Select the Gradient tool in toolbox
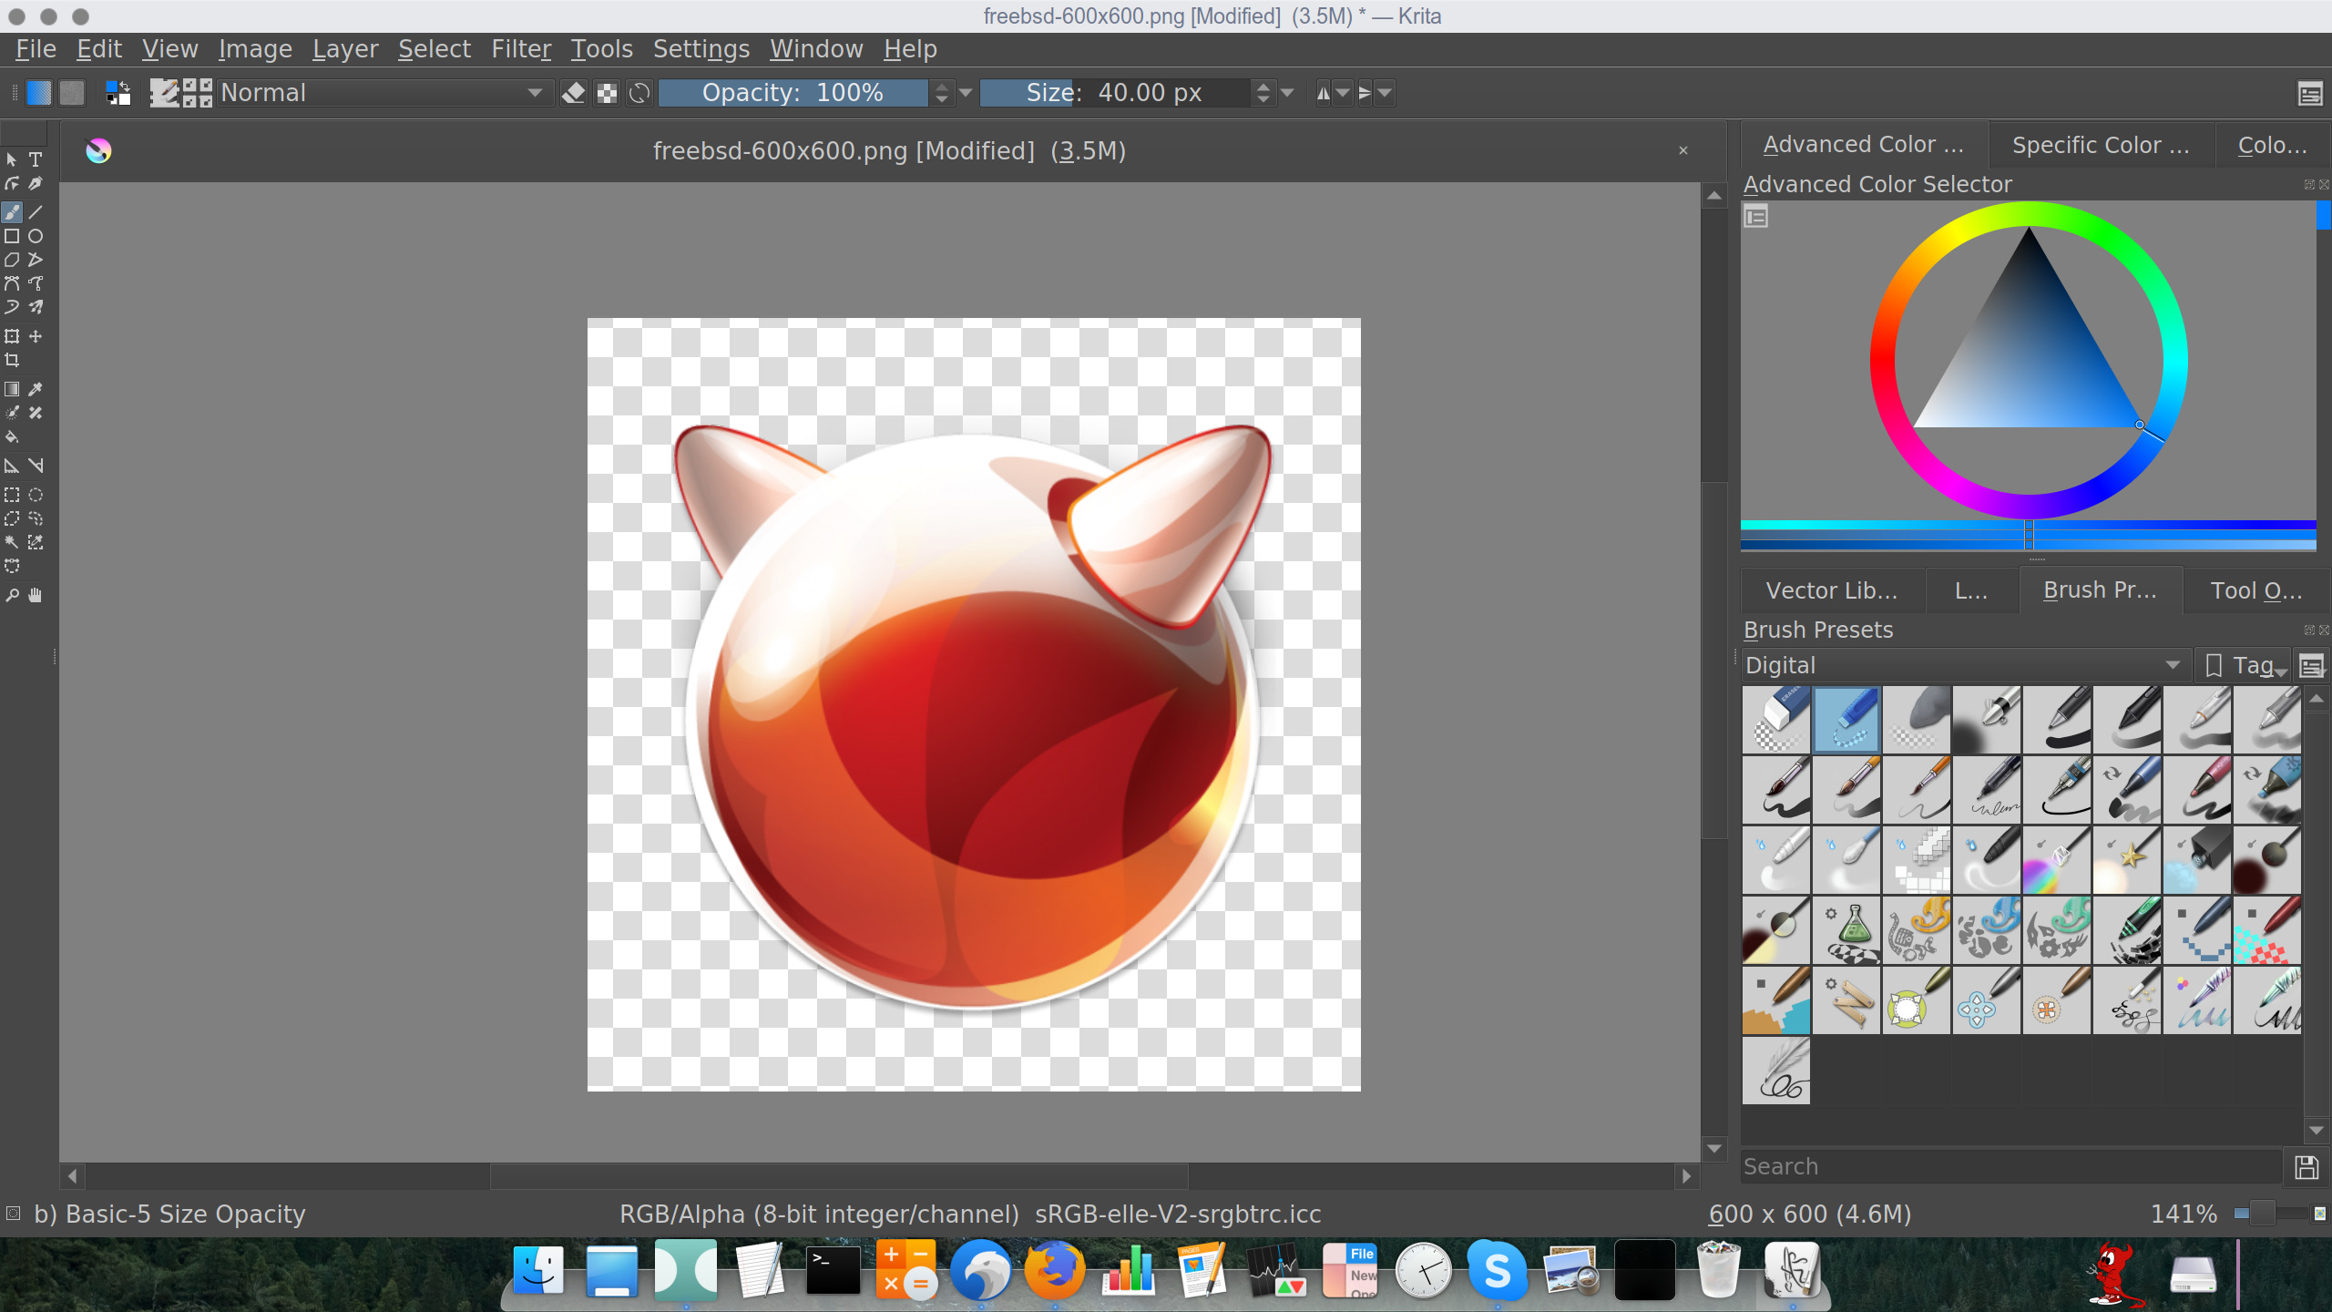The height and width of the screenshot is (1312, 2332). 12,389
